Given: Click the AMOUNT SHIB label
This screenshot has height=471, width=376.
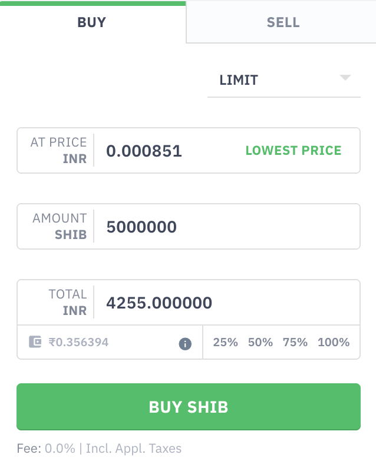Looking at the screenshot, I should click(x=60, y=227).
